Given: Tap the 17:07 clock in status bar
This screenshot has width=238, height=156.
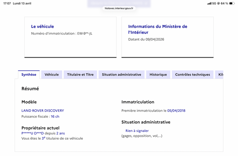Looking at the screenshot, I should click(x=7, y=3).
